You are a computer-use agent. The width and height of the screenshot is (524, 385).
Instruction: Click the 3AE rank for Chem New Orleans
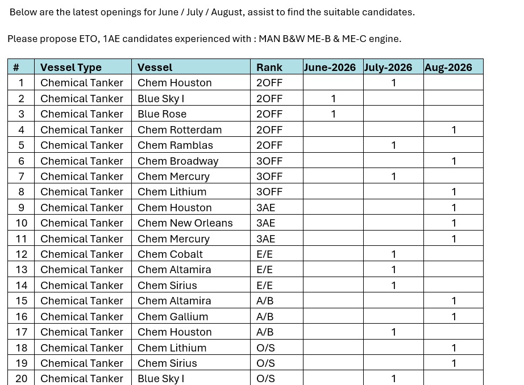point(277,223)
